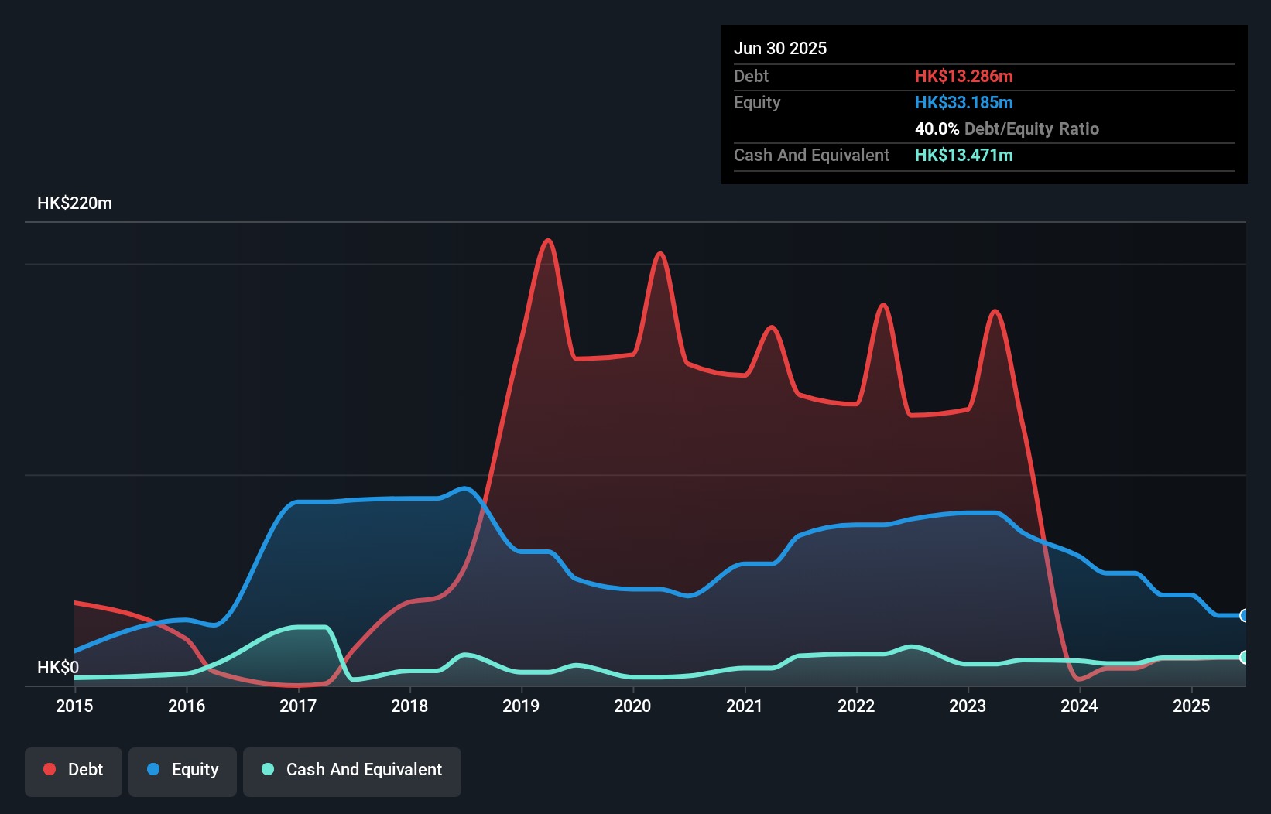Open details for the Equity row value
The height and width of the screenshot is (814, 1271).
[964, 102]
